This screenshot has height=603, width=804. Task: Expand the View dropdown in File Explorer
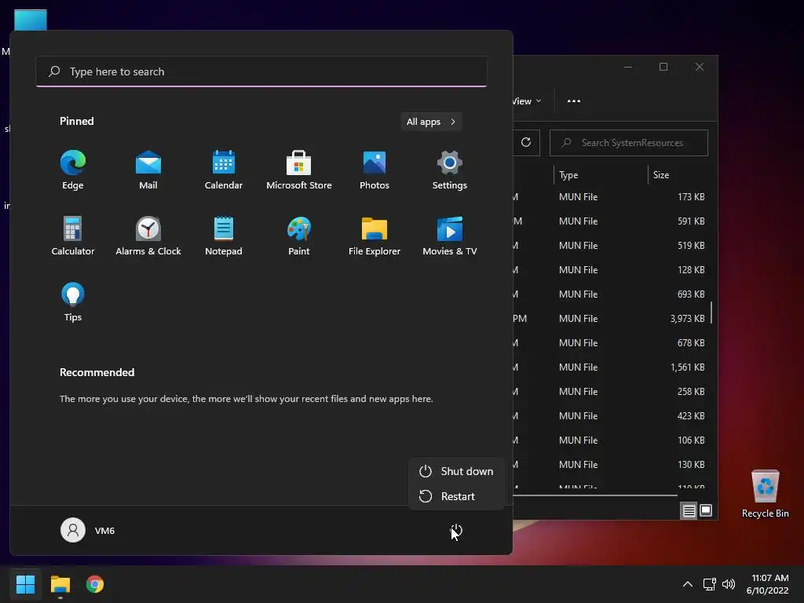(x=527, y=101)
